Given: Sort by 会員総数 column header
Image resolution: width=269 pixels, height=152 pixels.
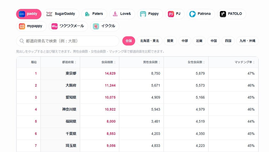Looking at the screenshot, I should click(108, 62).
